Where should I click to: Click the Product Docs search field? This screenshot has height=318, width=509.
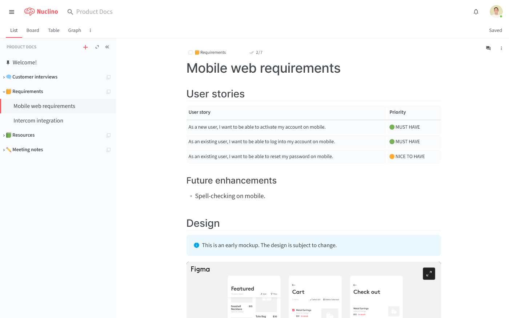pos(94,12)
